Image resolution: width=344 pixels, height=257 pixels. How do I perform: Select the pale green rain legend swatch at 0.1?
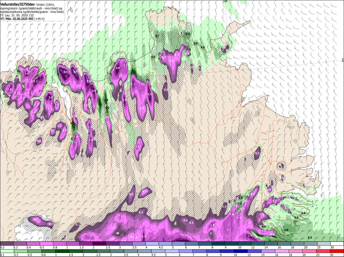7,251
